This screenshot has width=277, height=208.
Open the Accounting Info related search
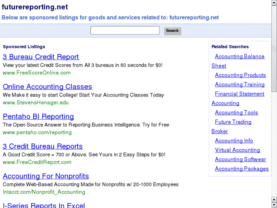tap(234, 141)
